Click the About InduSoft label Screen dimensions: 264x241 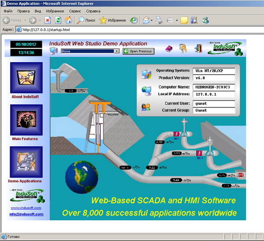pos(25,97)
